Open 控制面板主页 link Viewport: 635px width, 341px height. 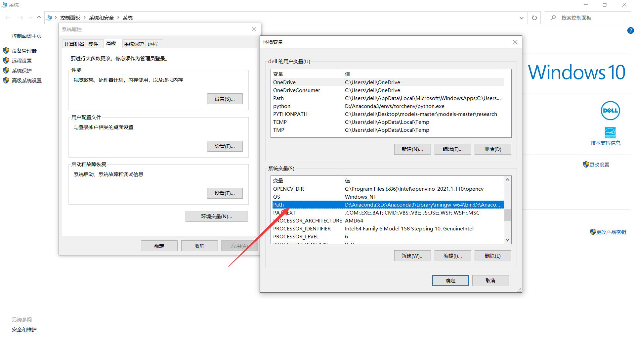click(27, 36)
